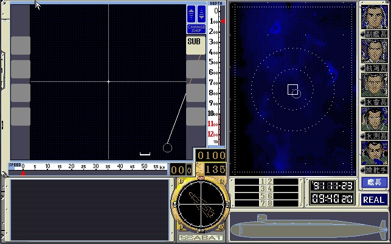Toggle the captain (艦長) button
The height and width of the screenshot is (244, 391).
(374, 183)
